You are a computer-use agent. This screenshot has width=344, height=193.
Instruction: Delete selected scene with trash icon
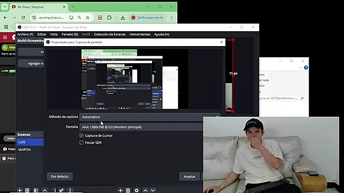coord(27,190)
